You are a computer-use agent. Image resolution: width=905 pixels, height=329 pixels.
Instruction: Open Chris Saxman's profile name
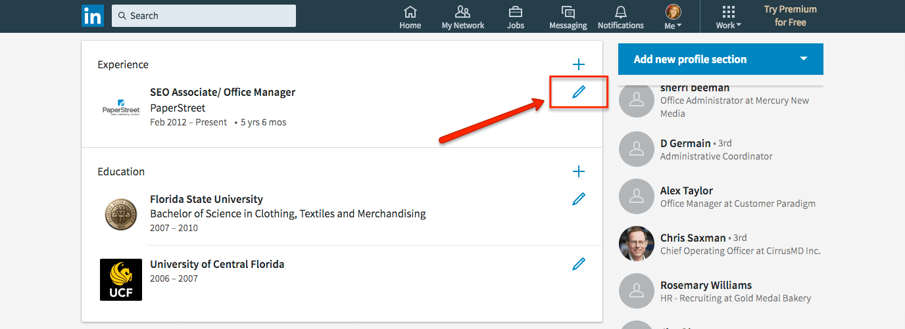tap(693, 238)
